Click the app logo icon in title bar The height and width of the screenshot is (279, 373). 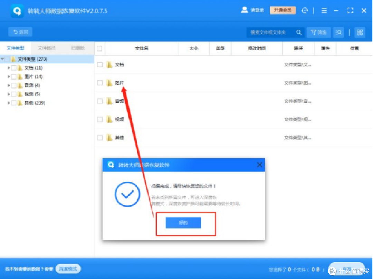tap(17, 11)
